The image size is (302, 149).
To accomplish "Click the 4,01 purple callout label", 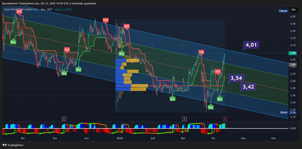I will [251, 45].
